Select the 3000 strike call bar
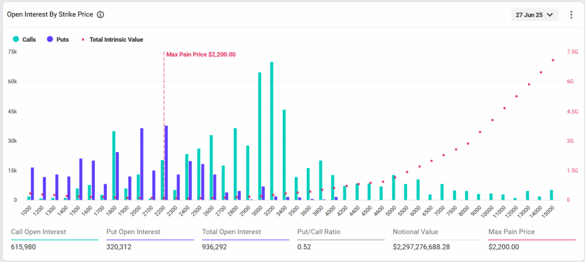The height and width of the screenshot is (262, 585). 260,136
